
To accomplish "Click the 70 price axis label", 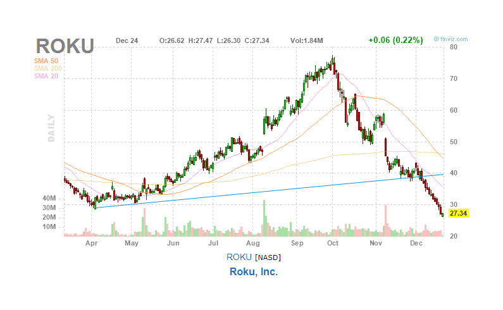I will [454, 78].
